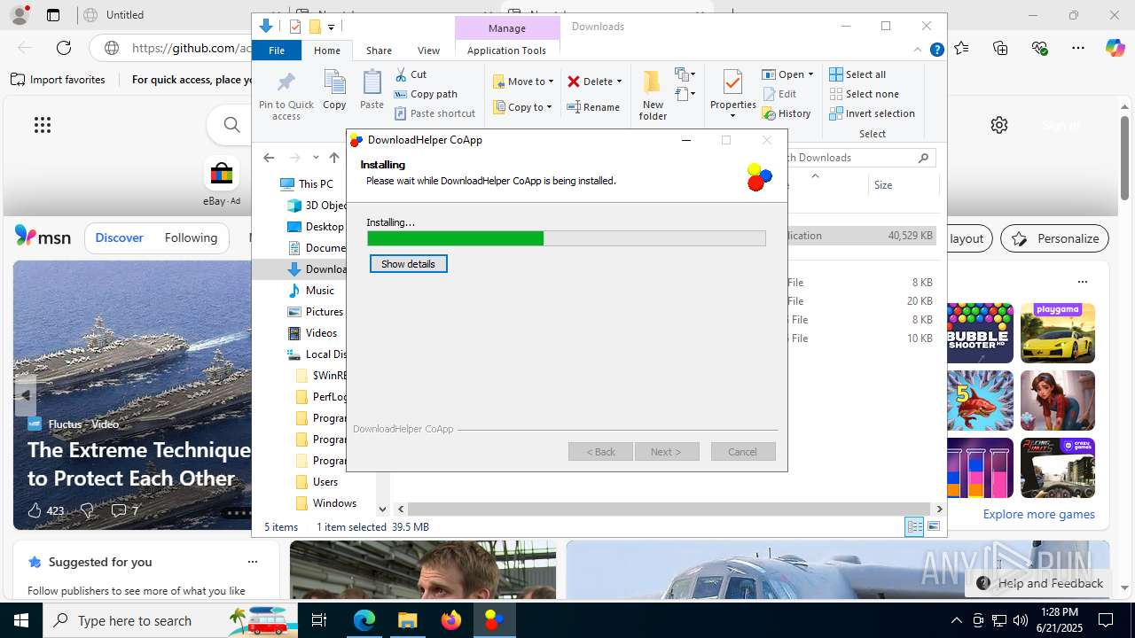The image size is (1135, 638).
Task: Click Import favorites in Edge
Action: pyautogui.click(x=59, y=80)
